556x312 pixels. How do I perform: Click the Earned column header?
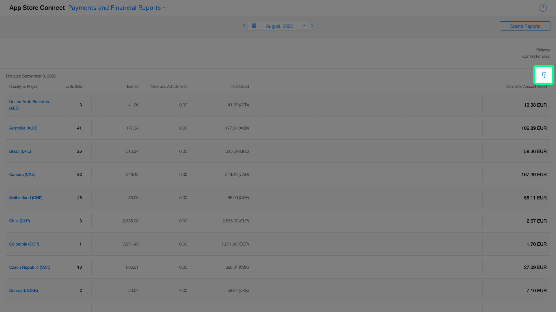(133, 87)
